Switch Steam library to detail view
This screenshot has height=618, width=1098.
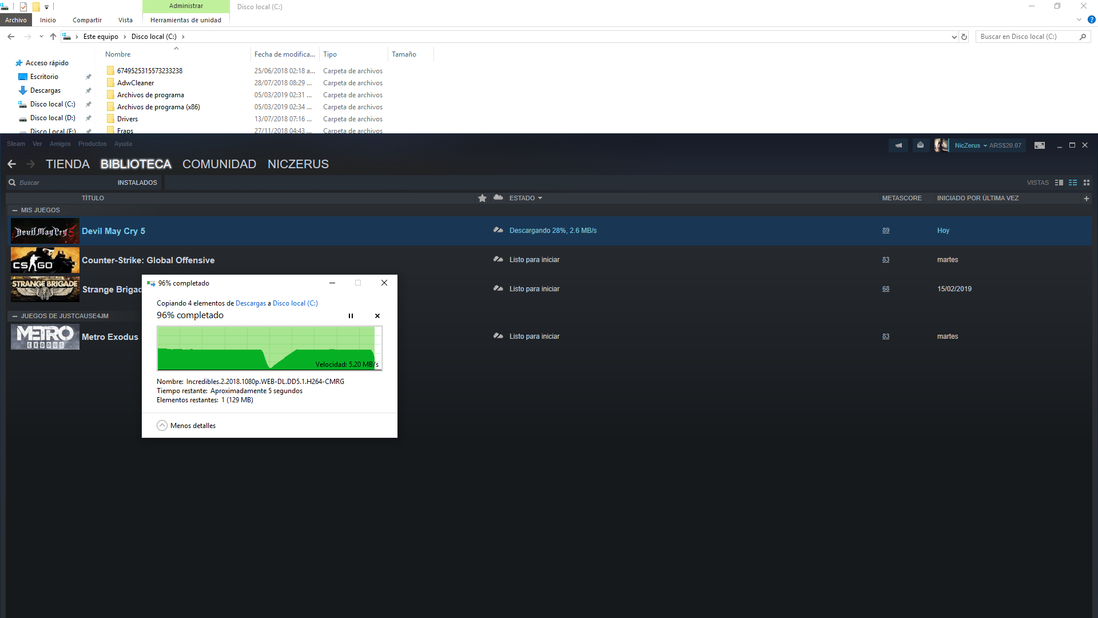[1059, 183]
